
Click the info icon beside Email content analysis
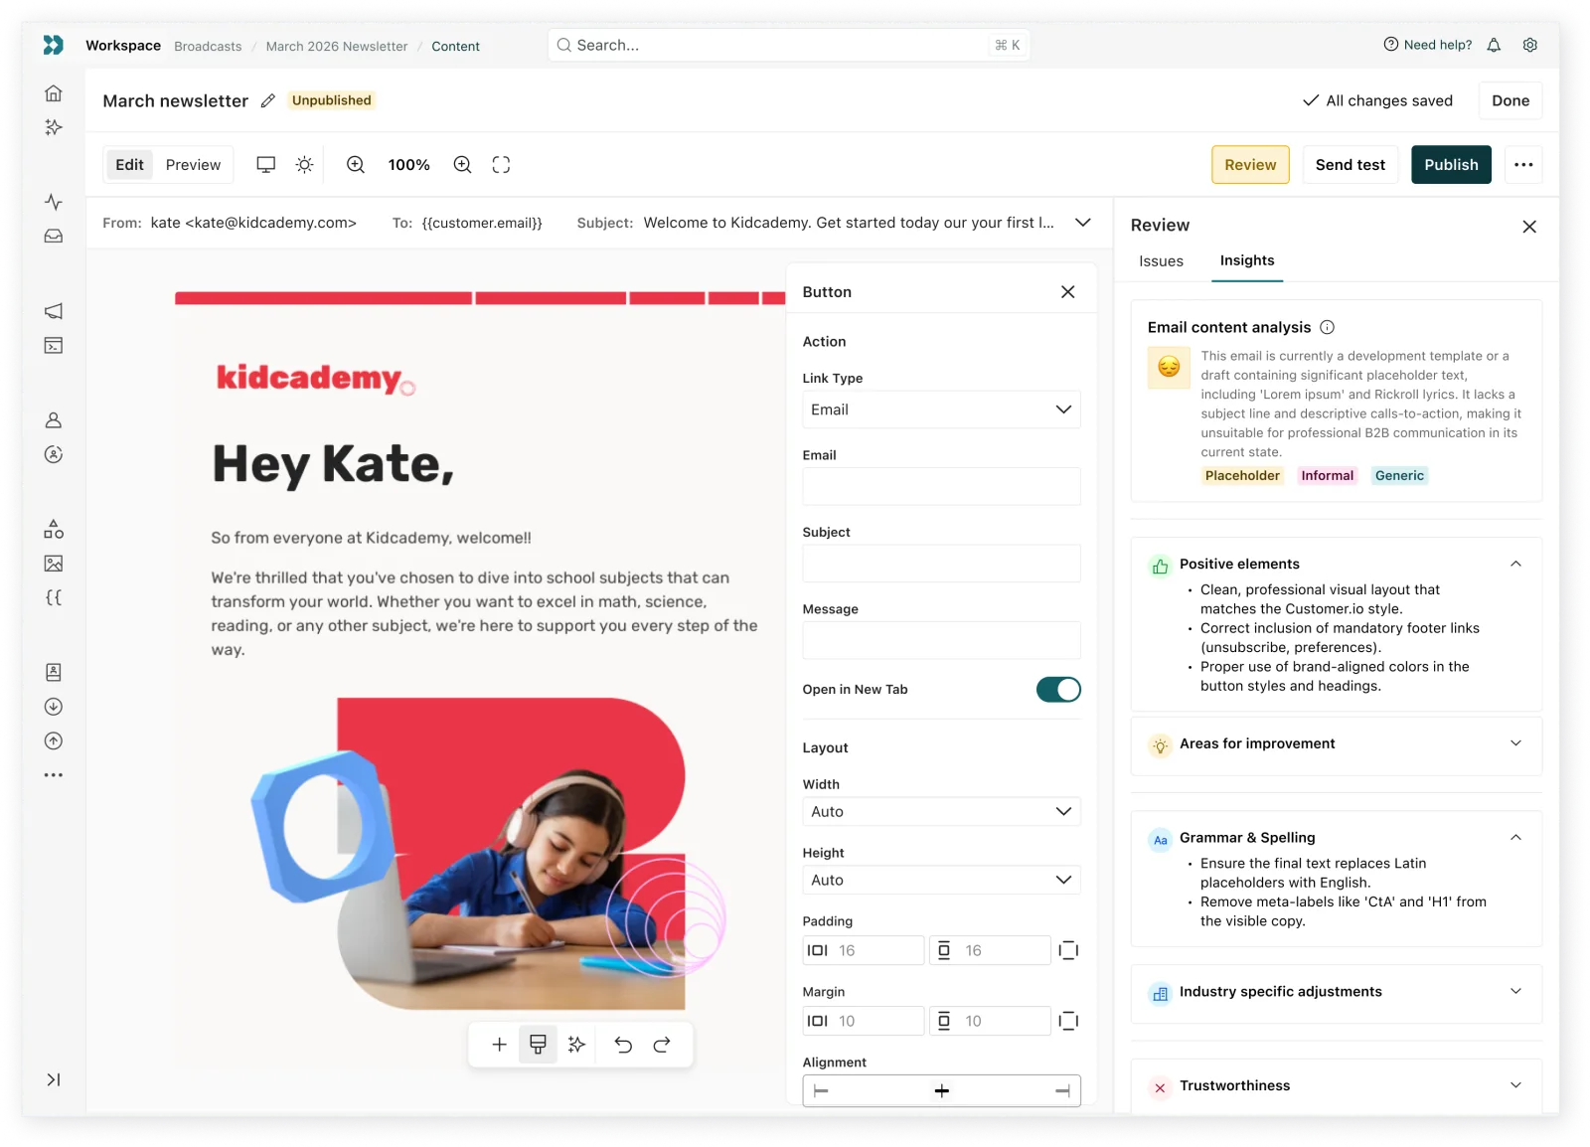coord(1328,328)
